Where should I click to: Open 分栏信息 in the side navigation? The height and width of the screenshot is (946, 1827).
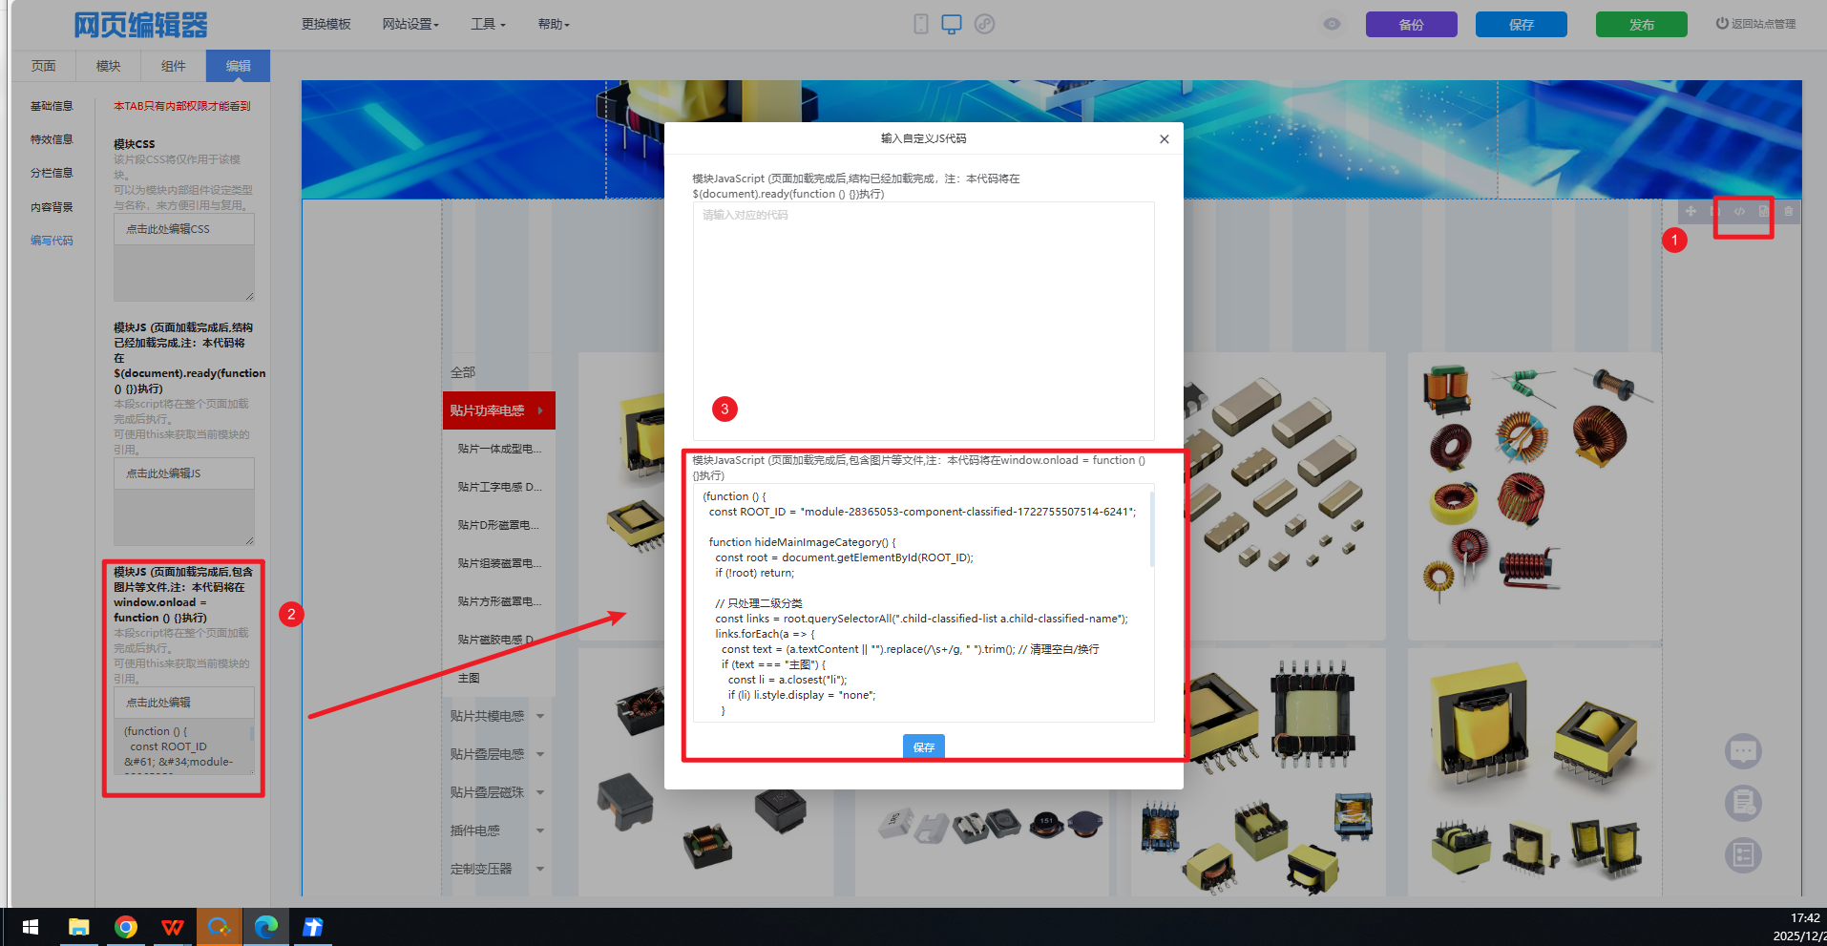(52, 173)
